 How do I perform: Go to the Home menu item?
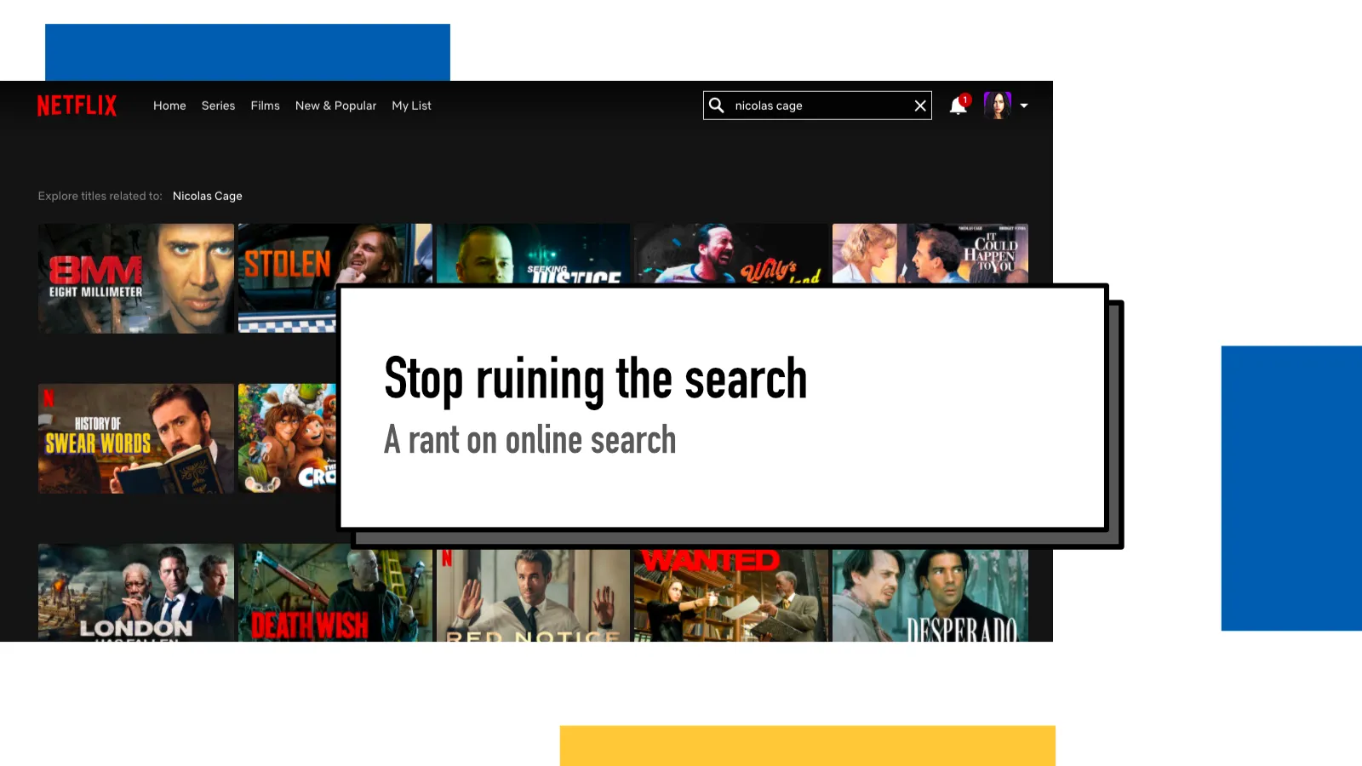point(169,106)
